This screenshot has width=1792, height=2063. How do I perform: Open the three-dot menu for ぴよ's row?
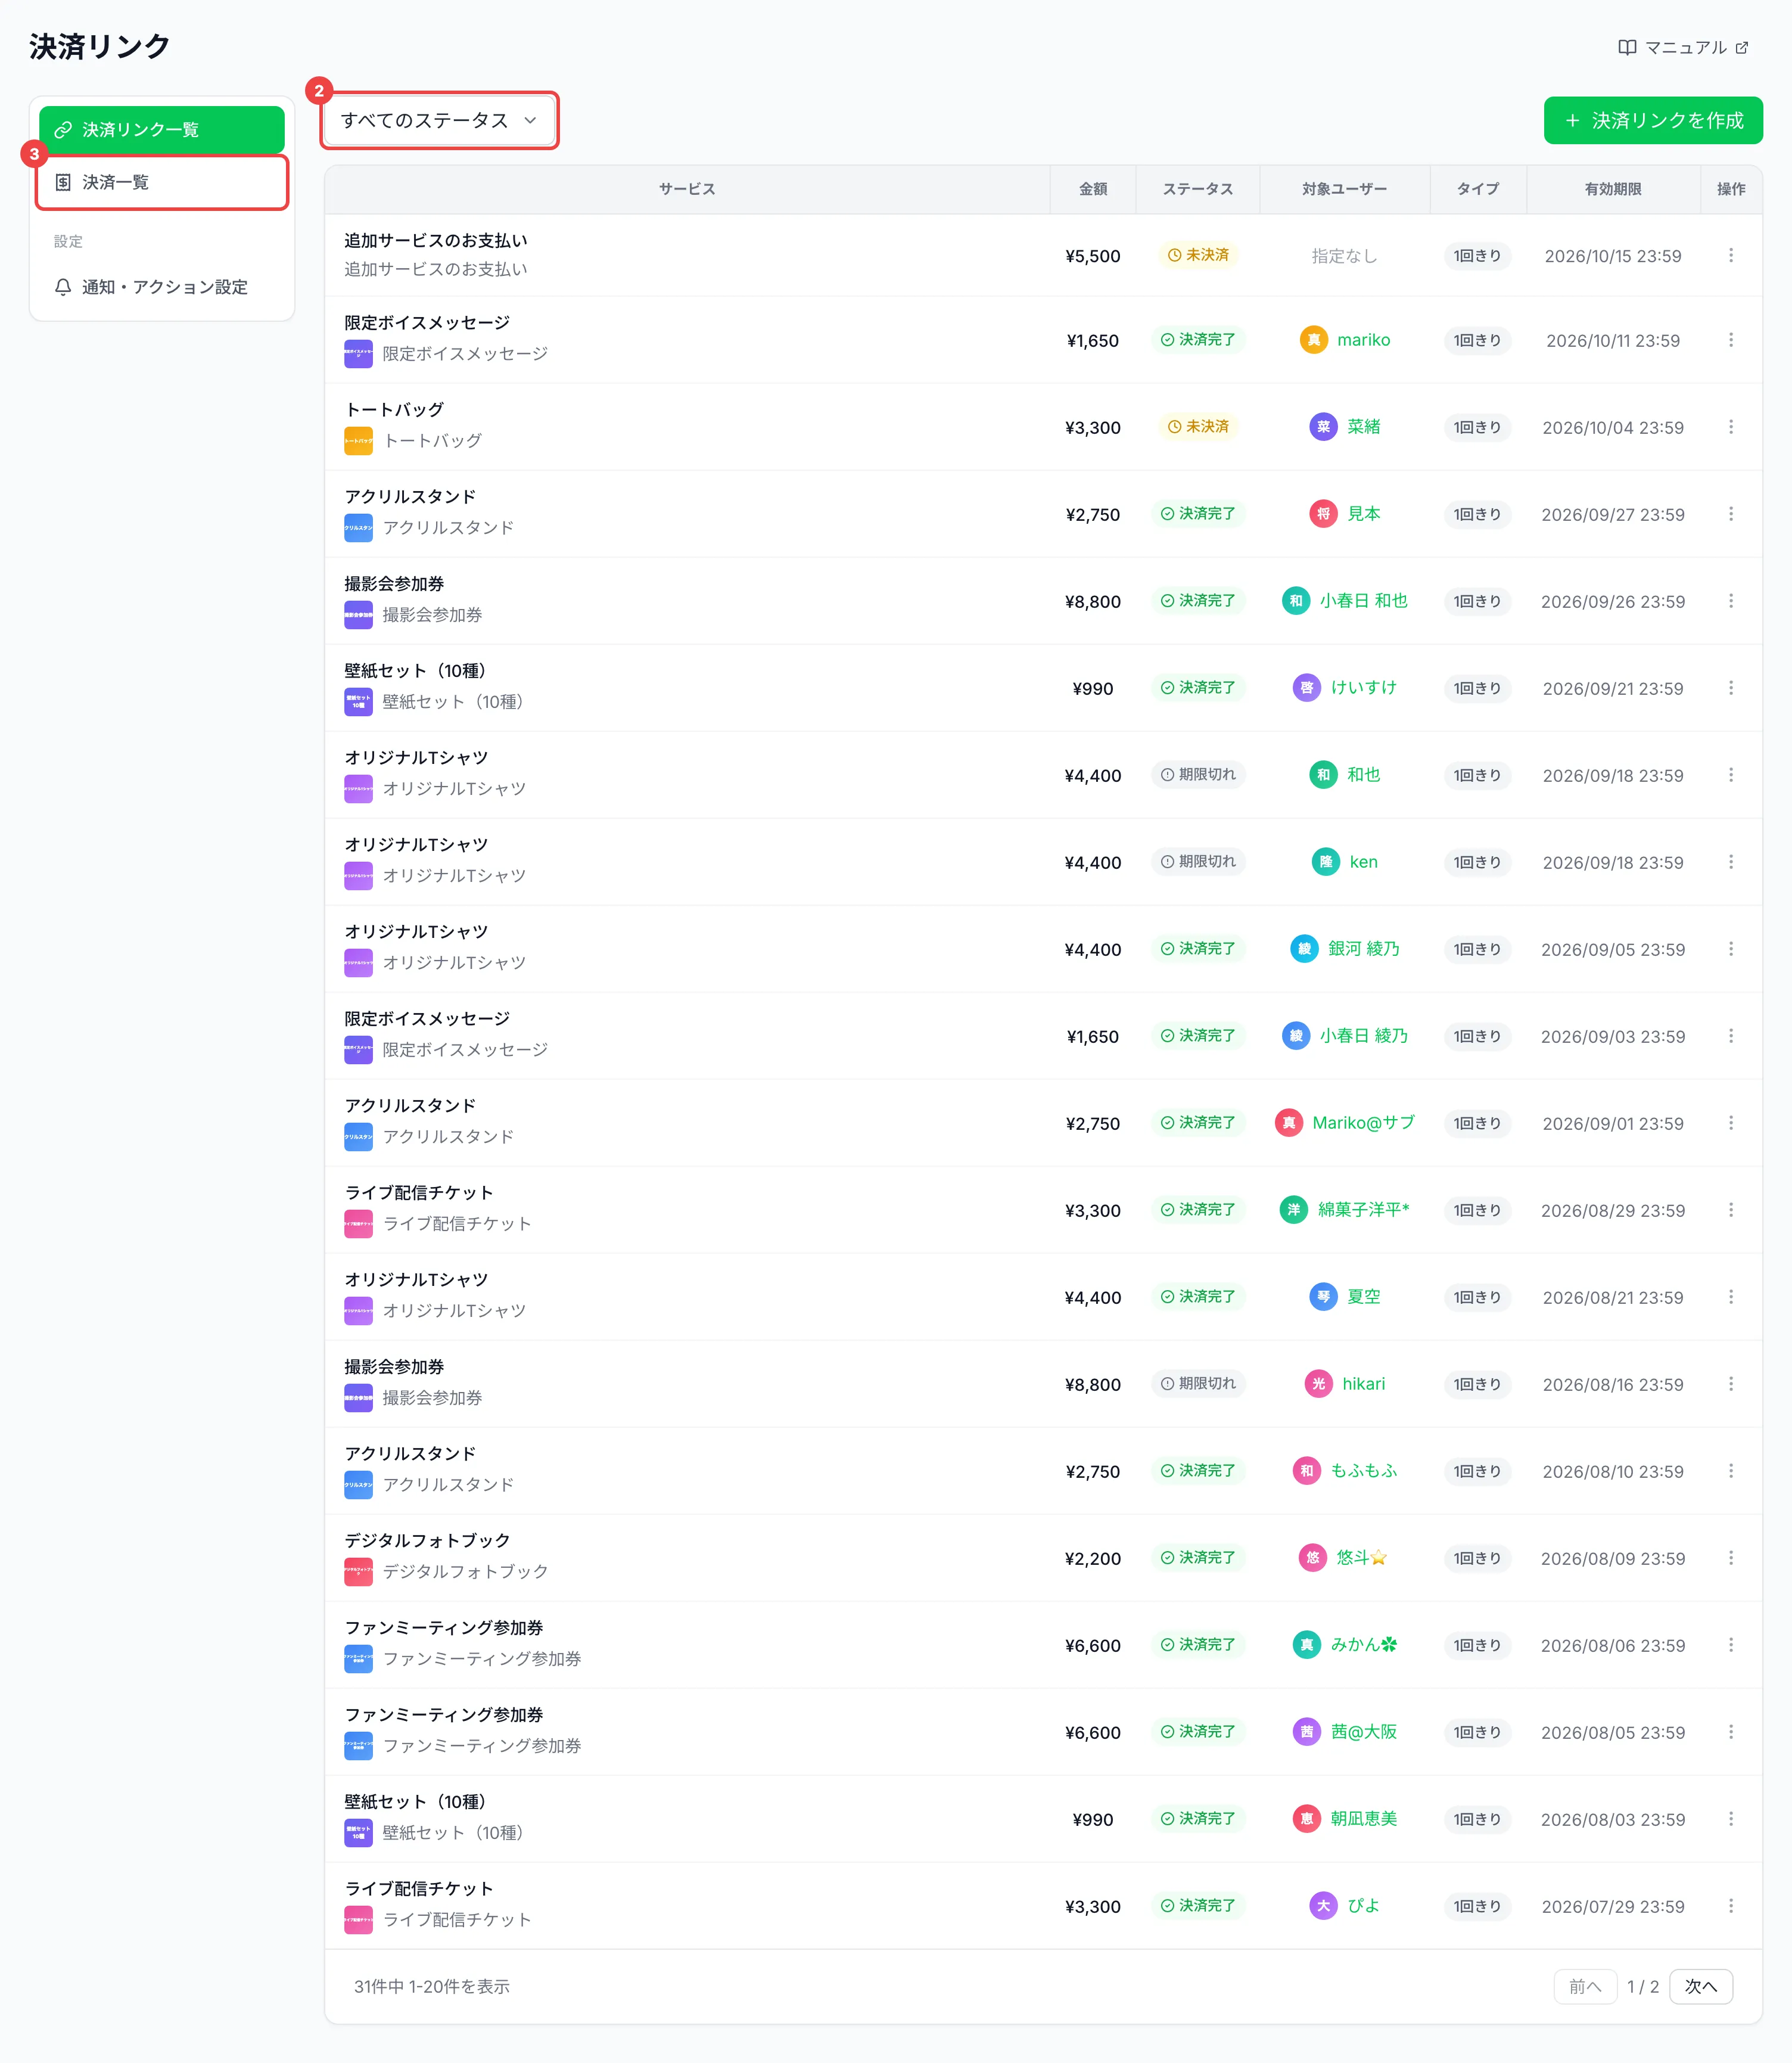coord(1731,1906)
